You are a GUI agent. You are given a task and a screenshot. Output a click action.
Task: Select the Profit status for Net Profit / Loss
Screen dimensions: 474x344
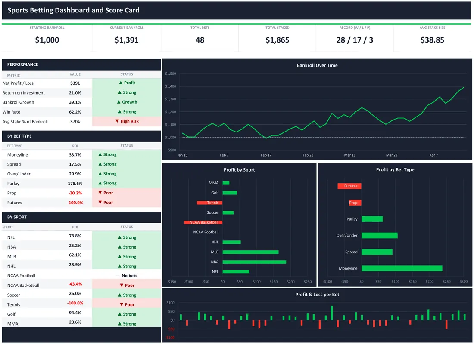[x=127, y=83]
